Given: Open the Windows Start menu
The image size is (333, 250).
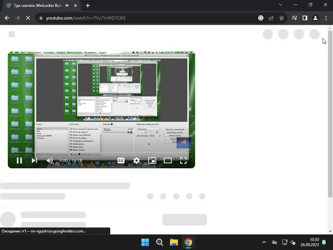Looking at the screenshot, I should coord(145,242).
